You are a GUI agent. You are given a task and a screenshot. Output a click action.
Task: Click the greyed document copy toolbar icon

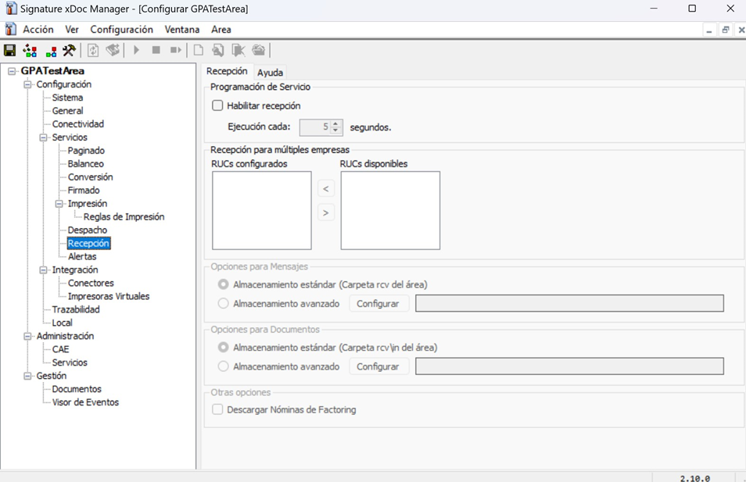[x=218, y=50]
